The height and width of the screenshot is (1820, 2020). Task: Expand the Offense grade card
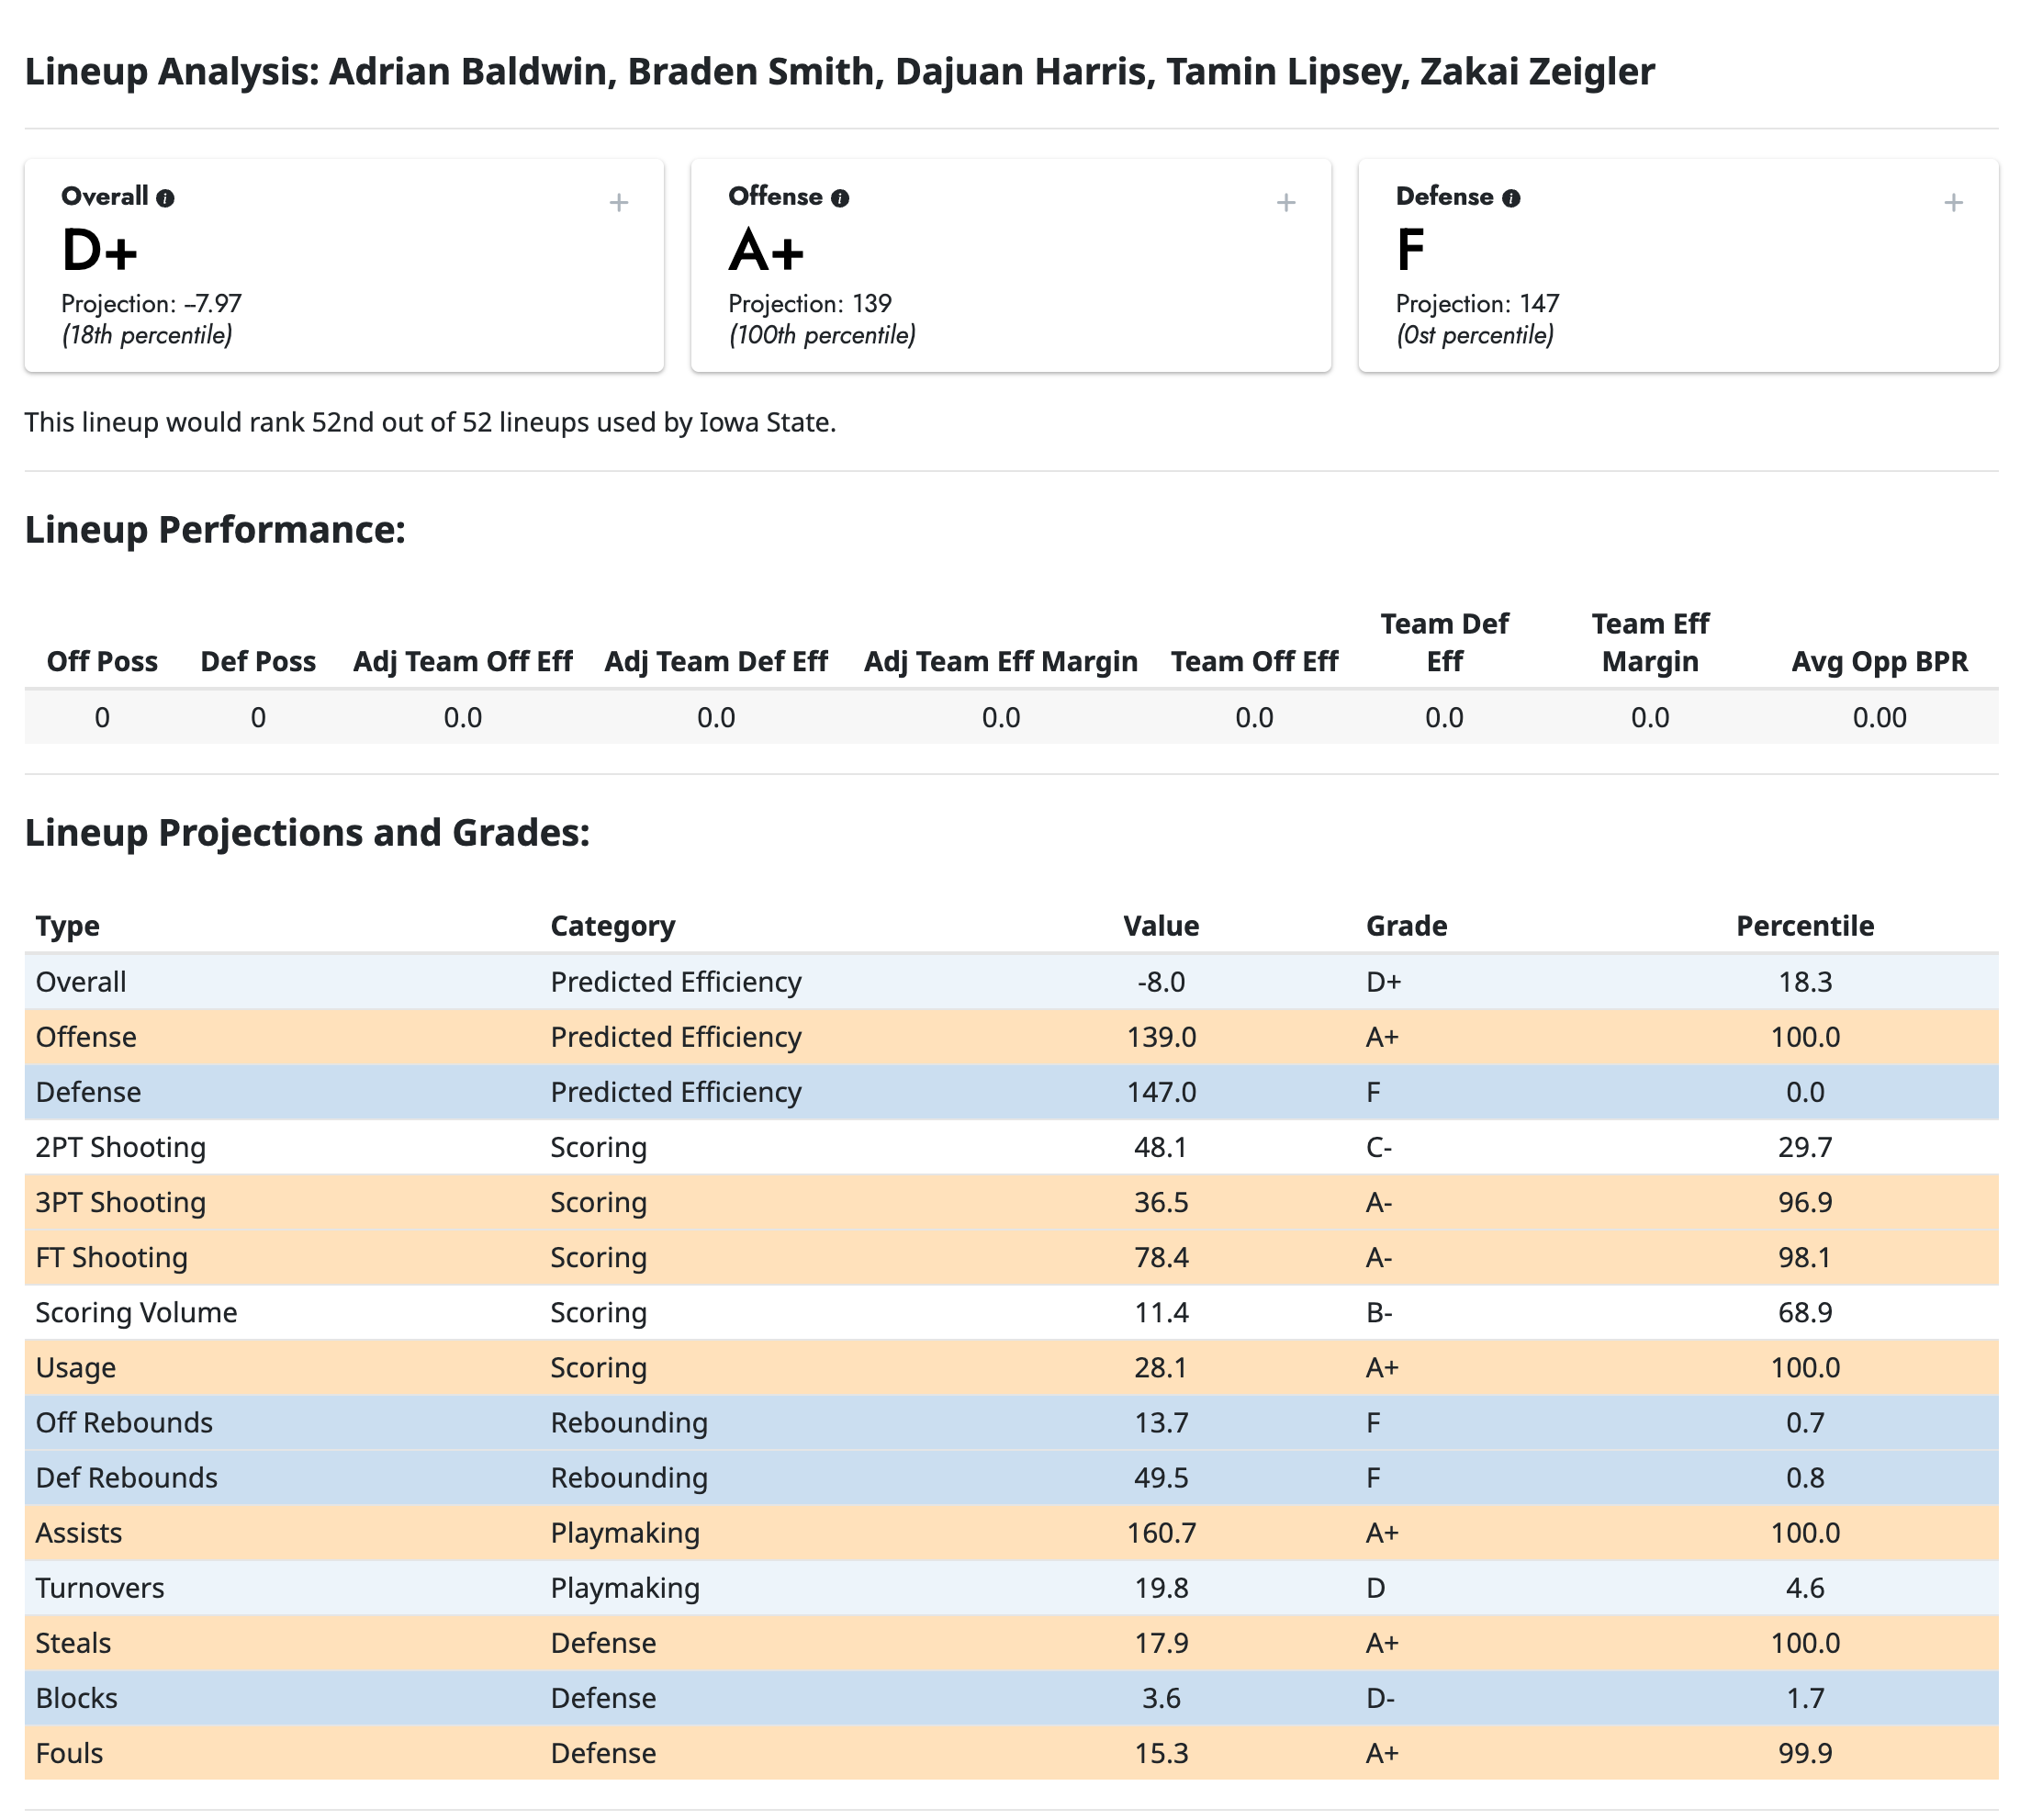tap(1287, 203)
